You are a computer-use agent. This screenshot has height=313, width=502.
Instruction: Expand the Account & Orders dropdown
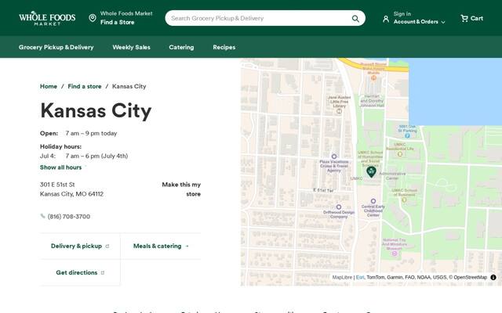pos(419,22)
